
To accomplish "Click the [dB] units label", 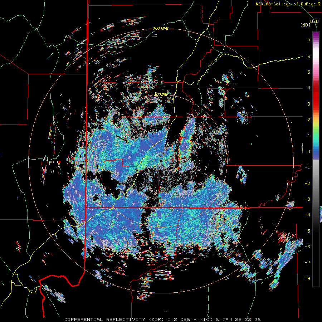I will tap(306, 25).
